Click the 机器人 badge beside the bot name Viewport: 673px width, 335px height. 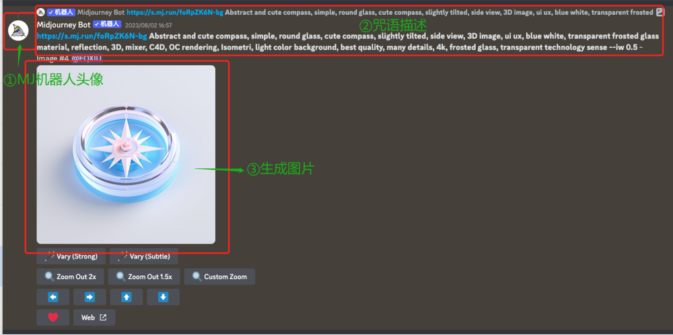(107, 24)
